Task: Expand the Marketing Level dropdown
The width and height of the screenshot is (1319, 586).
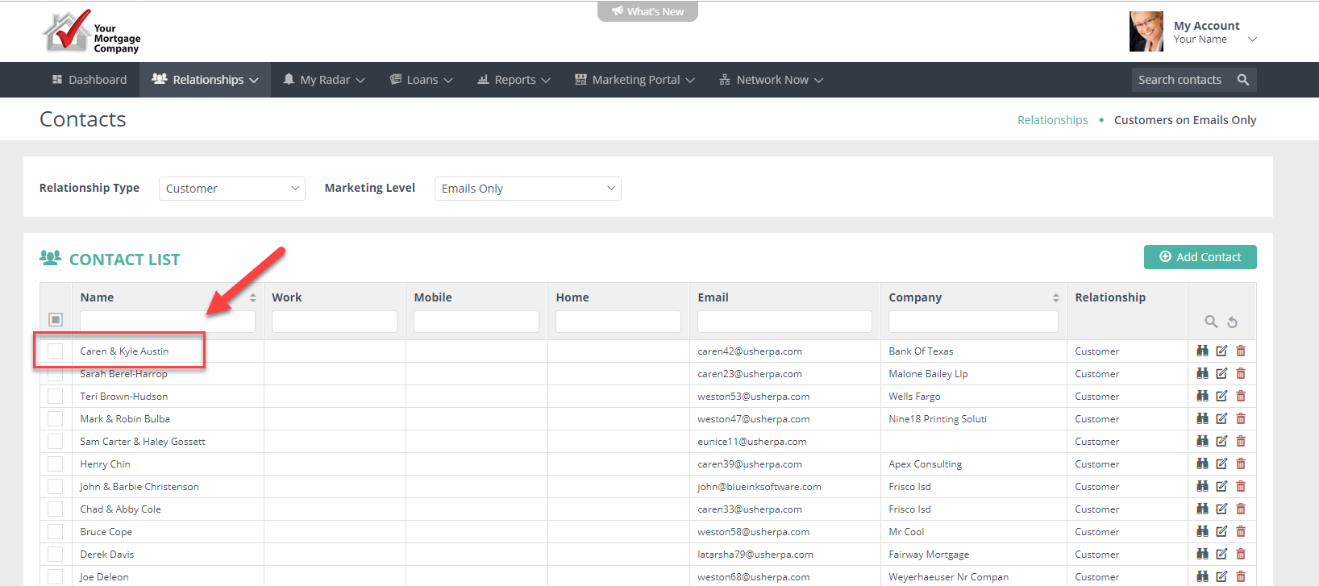Action: click(527, 189)
